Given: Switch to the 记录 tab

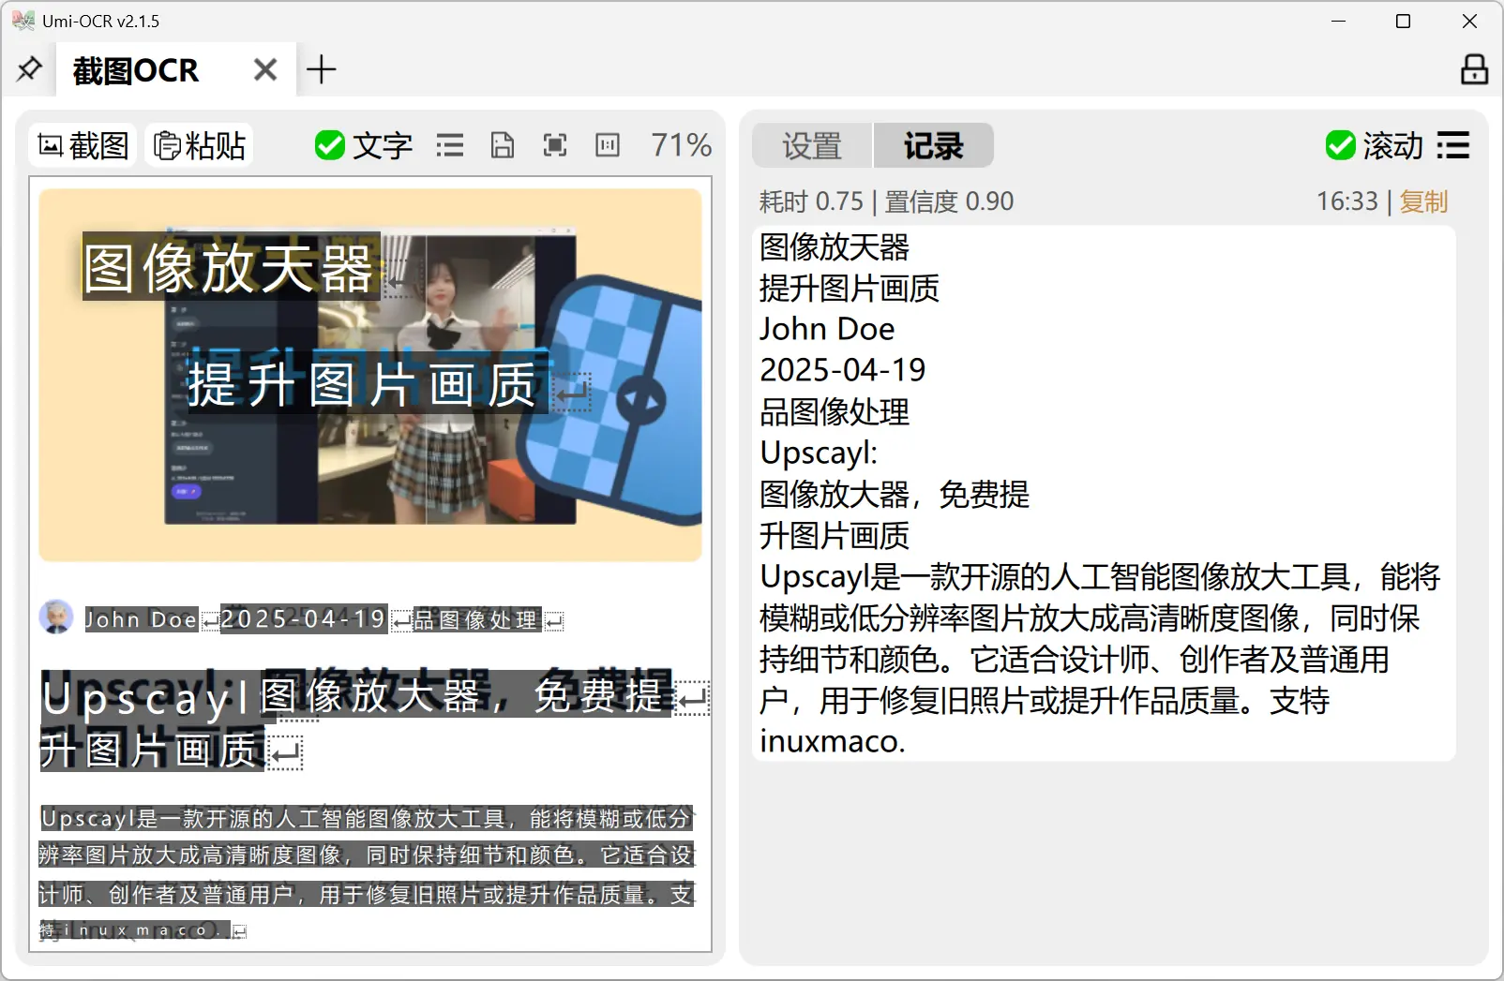Looking at the screenshot, I should click(933, 145).
